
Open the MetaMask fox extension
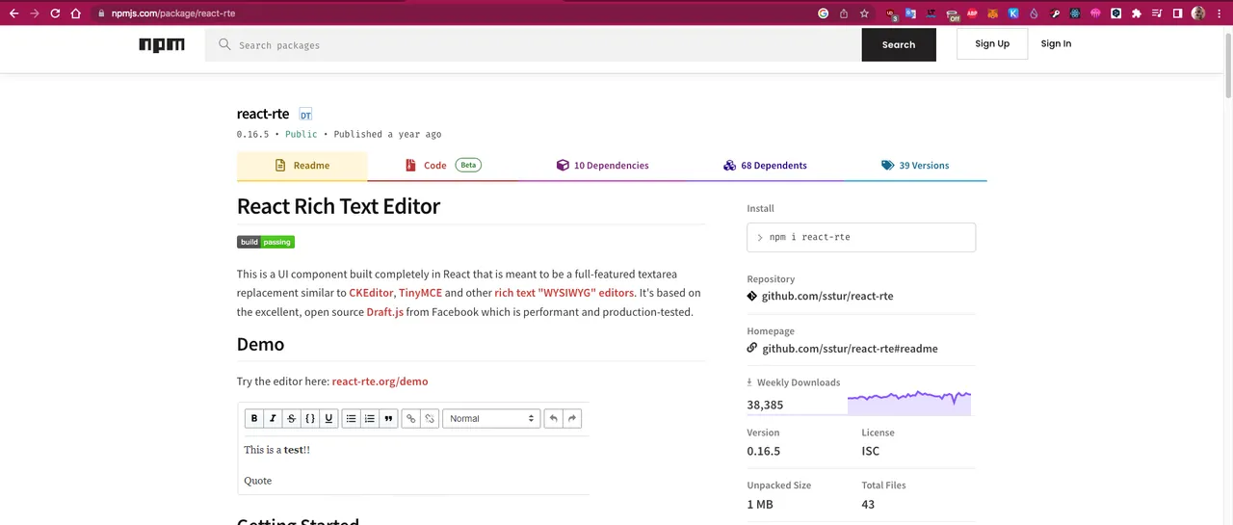coord(993,13)
